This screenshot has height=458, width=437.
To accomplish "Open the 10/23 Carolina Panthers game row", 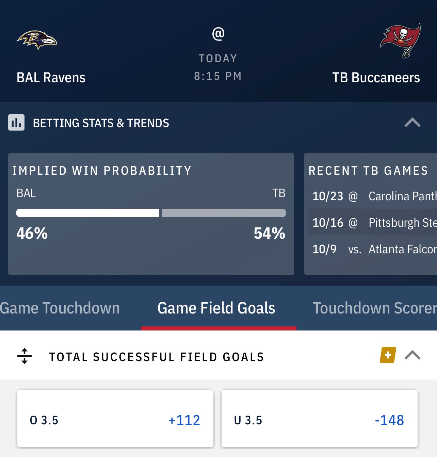I will [373, 196].
